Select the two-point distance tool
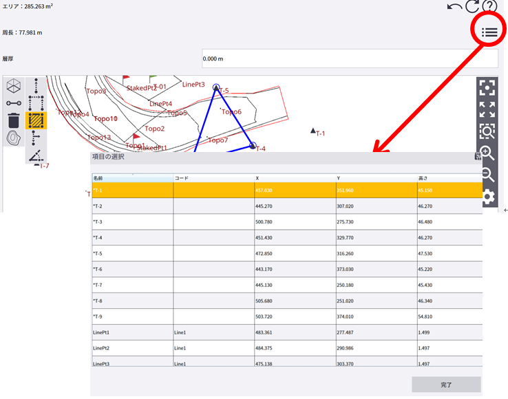Image resolution: width=508 pixels, height=399 pixels. (13, 103)
